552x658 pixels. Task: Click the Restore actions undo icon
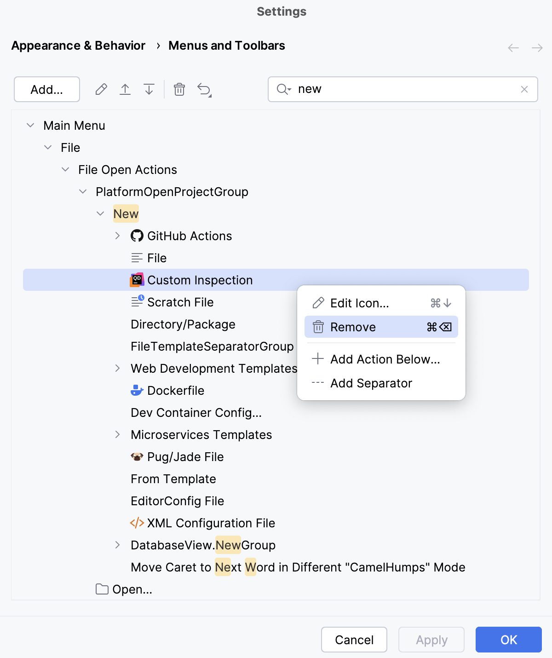point(204,89)
